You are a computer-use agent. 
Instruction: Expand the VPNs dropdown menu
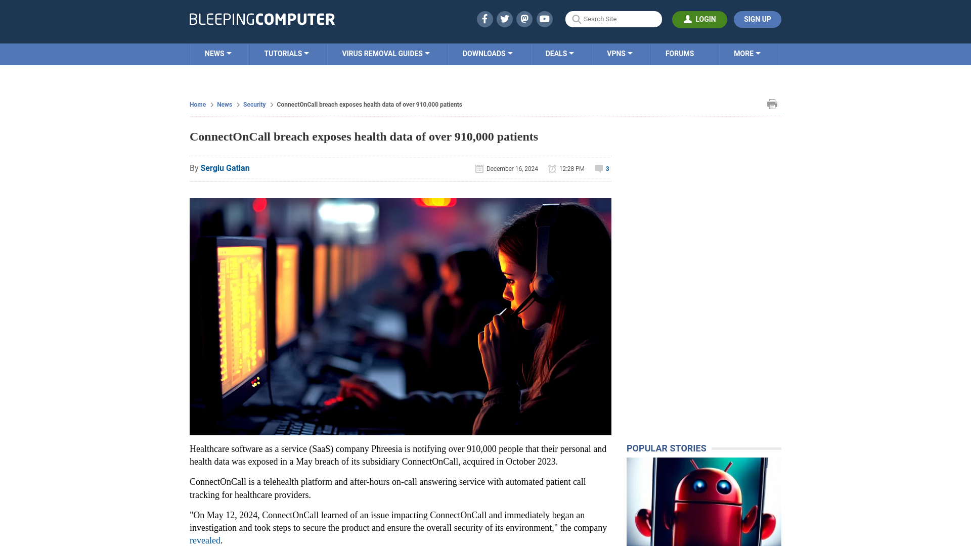(x=620, y=54)
